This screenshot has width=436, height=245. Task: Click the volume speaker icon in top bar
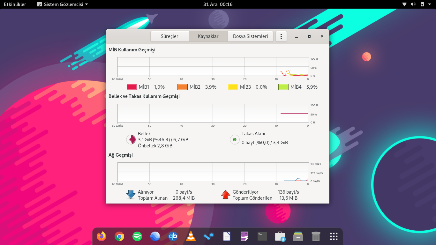(413, 4)
